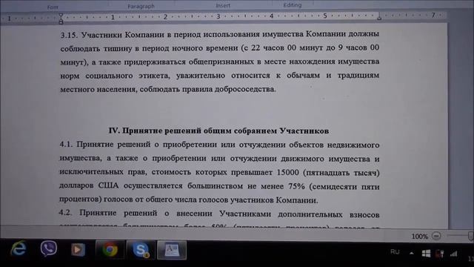This screenshot has width=474, height=267.
Task: Click the word 'добрососедства' in paragraph 3.15
Action: pyautogui.click(x=245, y=89)
